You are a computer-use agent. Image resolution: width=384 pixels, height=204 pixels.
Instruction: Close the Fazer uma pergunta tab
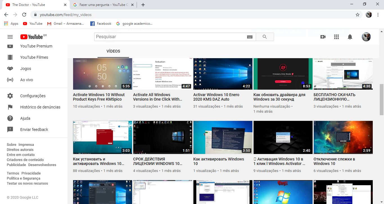[x=132, y=5]
